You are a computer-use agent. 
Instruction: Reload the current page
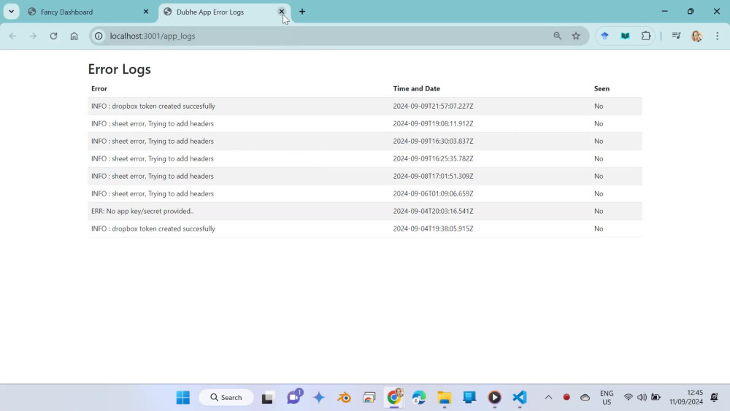53,36
